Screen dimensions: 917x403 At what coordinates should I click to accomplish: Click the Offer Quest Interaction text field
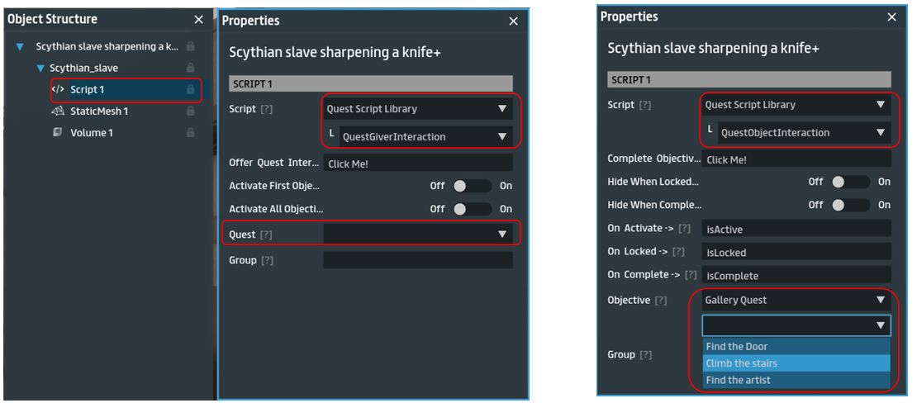tap(417, 164)
